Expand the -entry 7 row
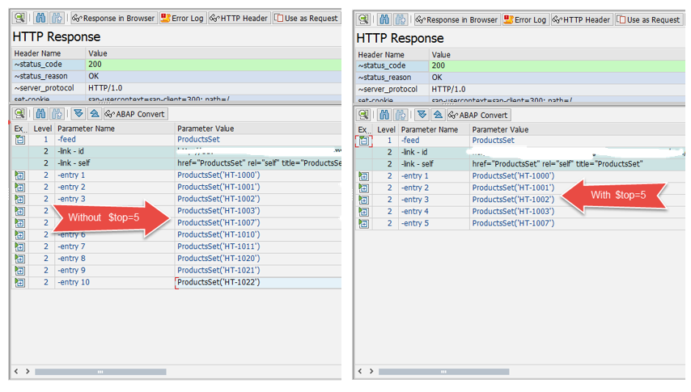Image resolution: width=691 pixels, height=392 pixels. (x=19, y=247)
